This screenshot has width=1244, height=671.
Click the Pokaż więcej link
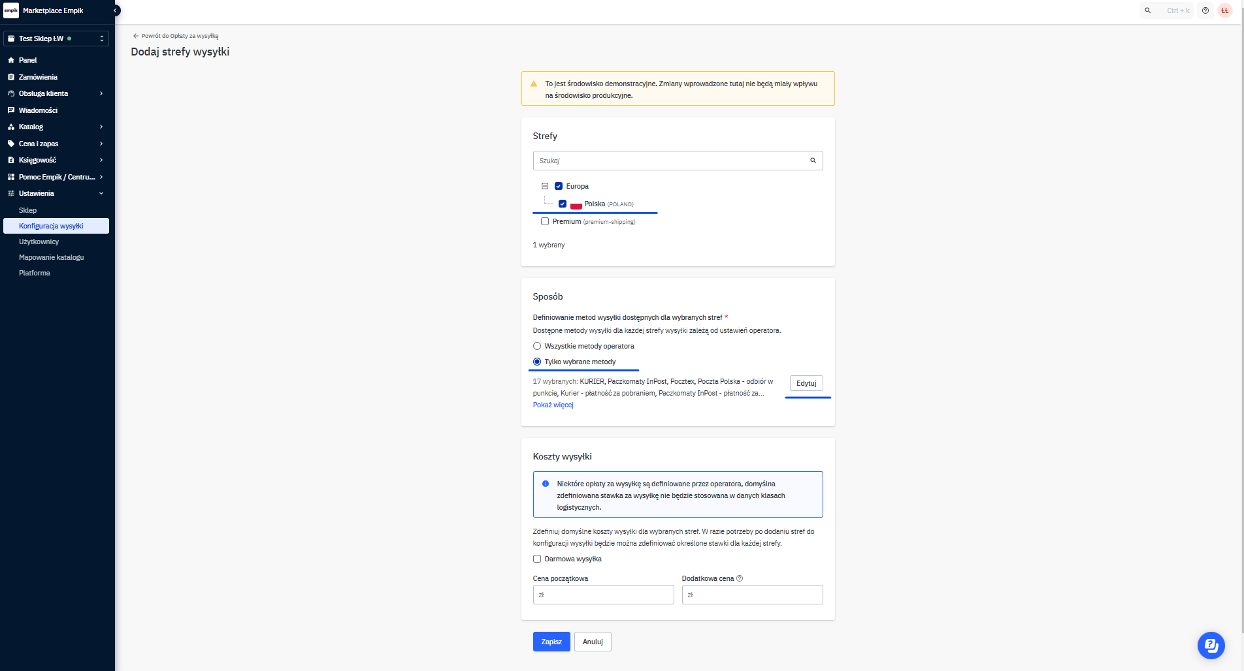point(553,405)
